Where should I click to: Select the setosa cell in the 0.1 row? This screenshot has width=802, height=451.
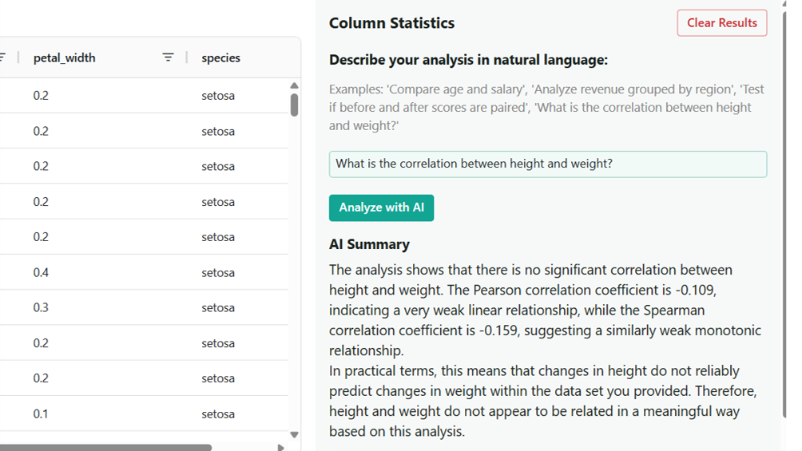pos(218,413)
